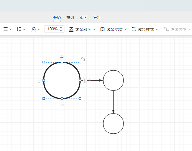Click the plus connector right of the selected shape

[x=85, y=80]
